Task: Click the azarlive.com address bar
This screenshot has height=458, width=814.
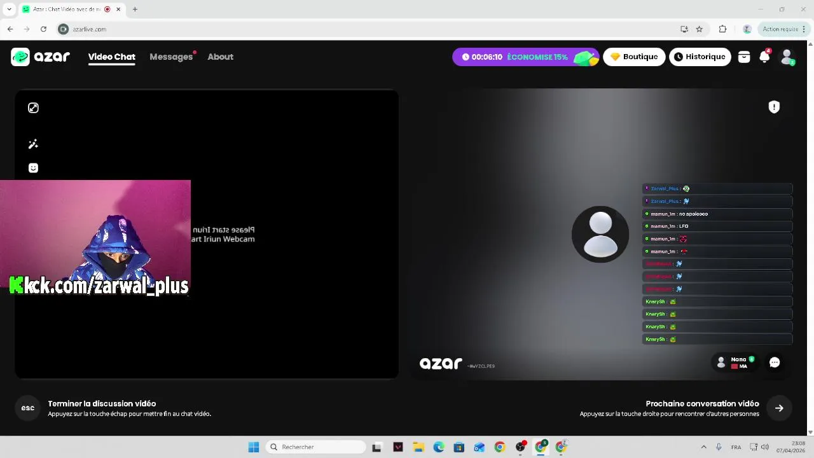Action: [x=369, y=29]
